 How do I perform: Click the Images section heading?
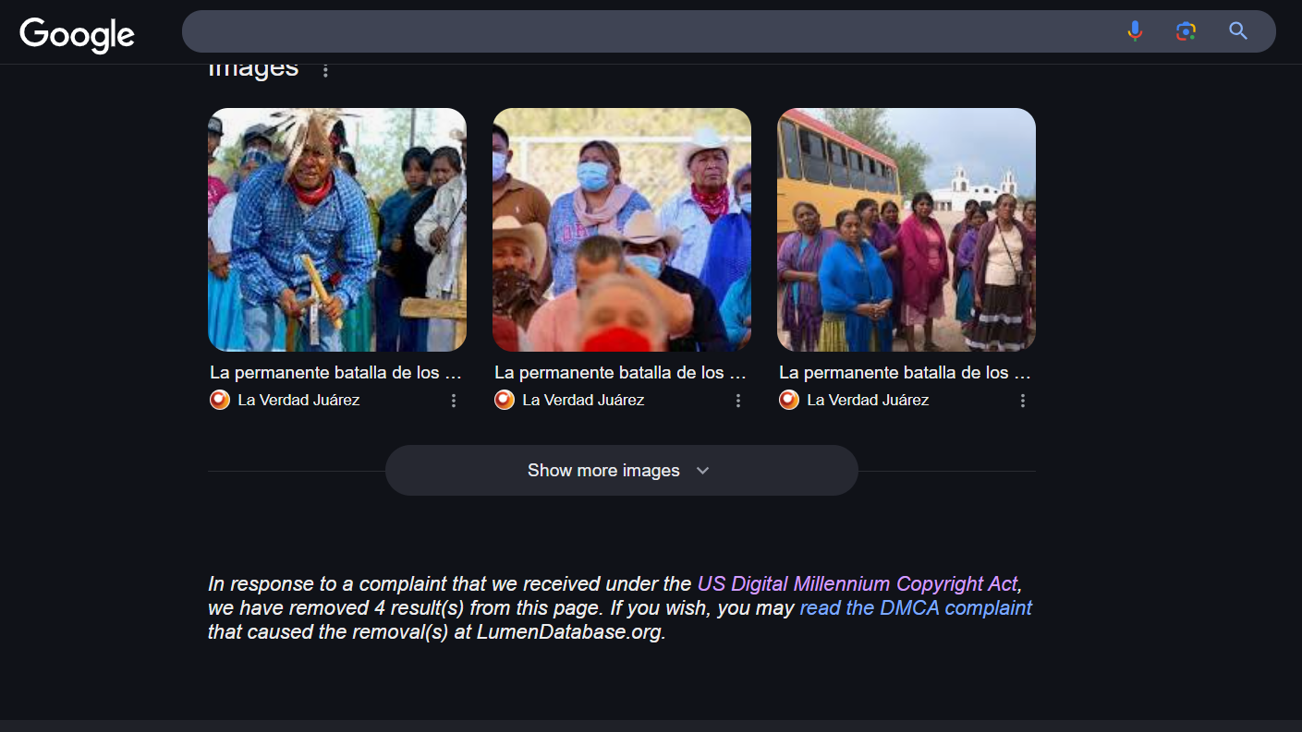point(253,71)
